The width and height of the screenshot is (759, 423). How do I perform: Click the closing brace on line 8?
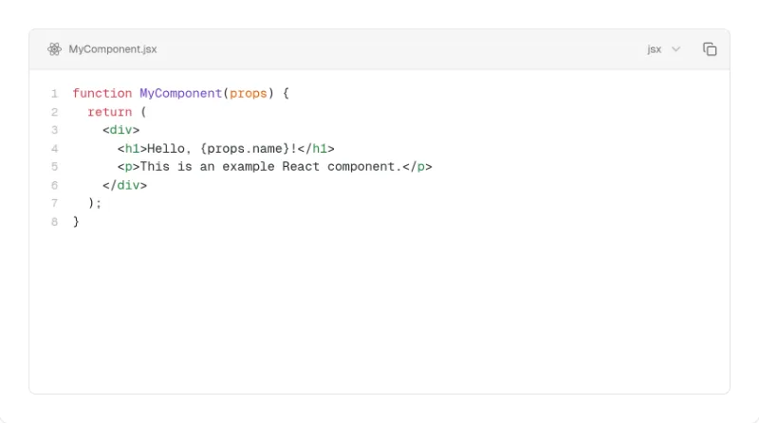pos(76,222)
